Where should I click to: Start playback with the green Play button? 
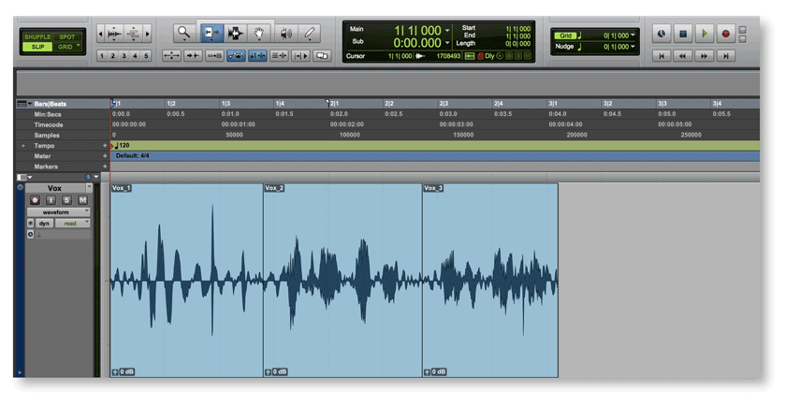(705, 34)
